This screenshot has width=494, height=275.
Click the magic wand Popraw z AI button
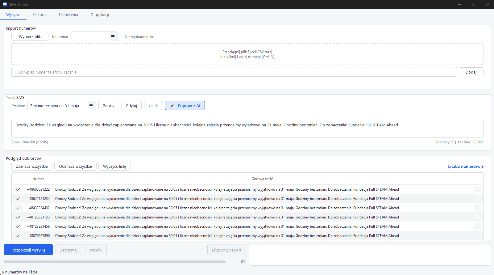tap(185, 106)
